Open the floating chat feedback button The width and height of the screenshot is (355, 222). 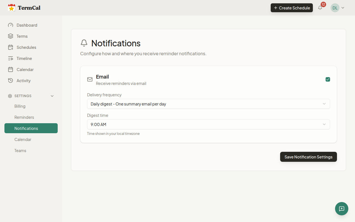(341, 209)
